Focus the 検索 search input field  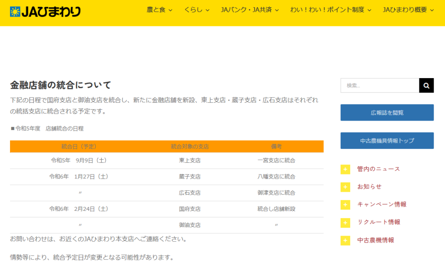pos(380,85)
